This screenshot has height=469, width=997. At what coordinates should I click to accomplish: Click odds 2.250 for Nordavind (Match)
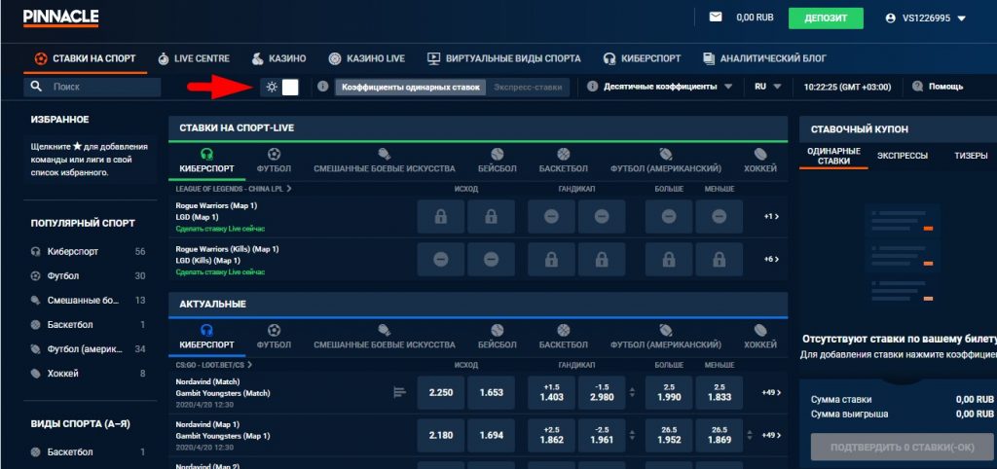pyautogui.click(x=441, y=393)
